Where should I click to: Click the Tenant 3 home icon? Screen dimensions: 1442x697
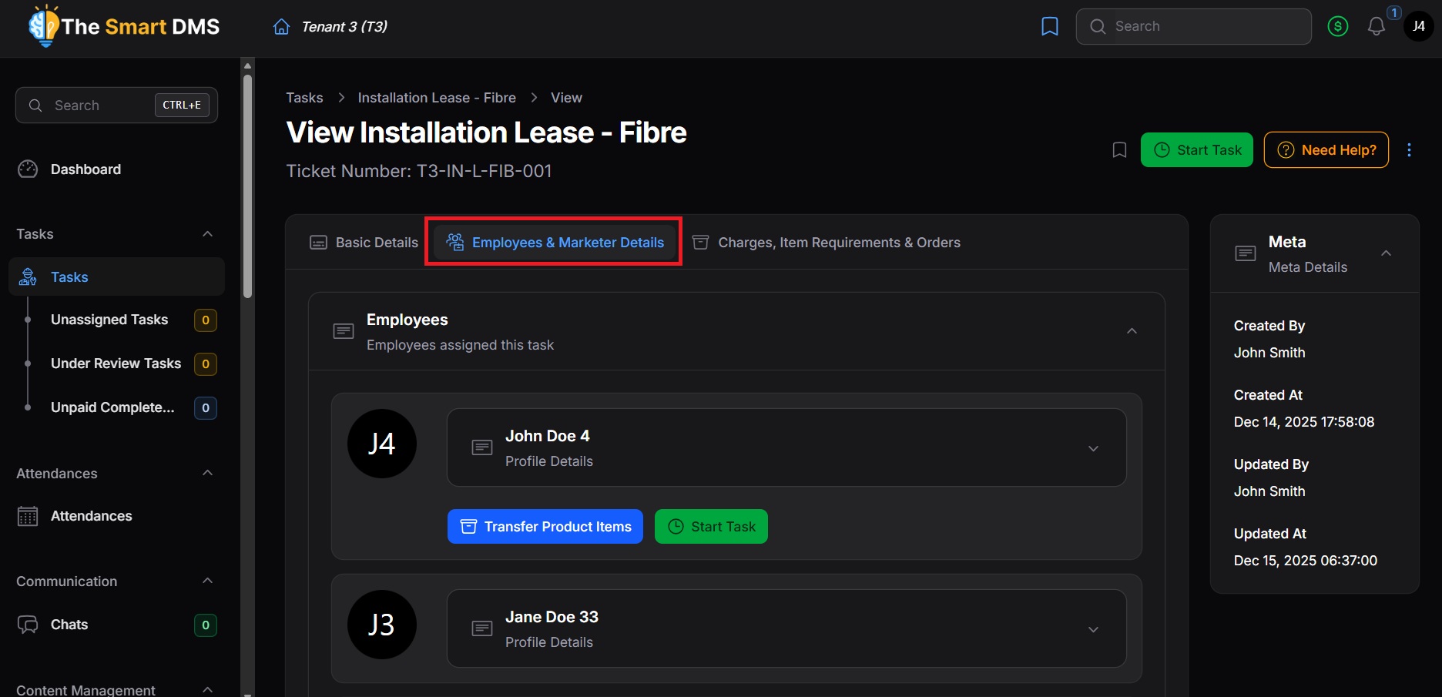click(281, 25)
